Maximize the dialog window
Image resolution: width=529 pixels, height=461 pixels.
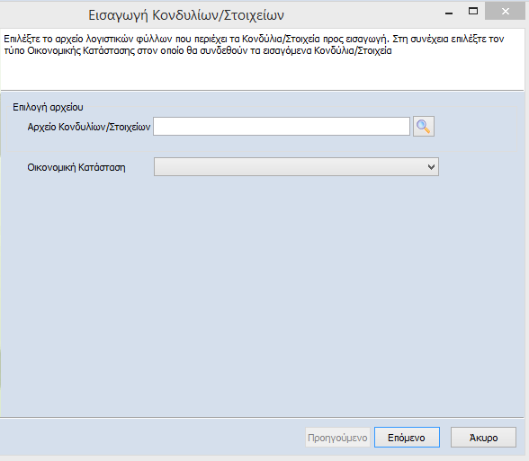[x=473, y=12]
